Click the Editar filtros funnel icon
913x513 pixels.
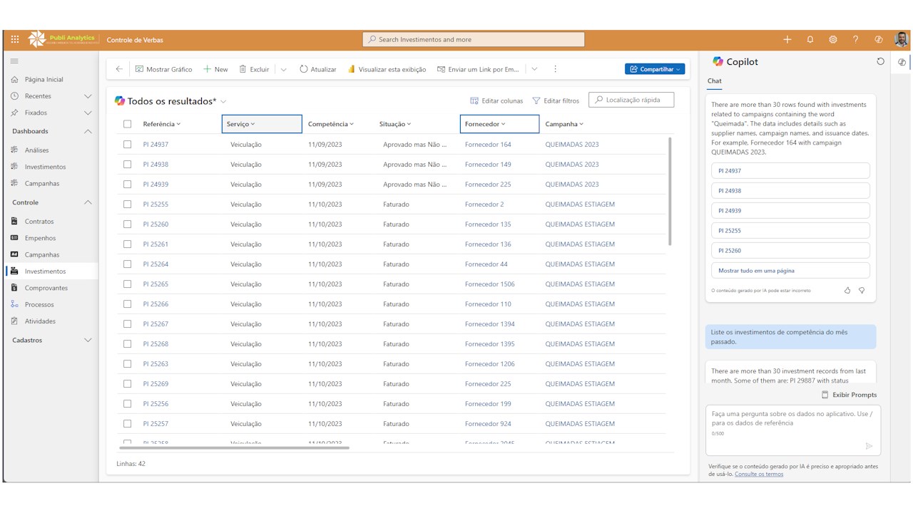pyautogui.click(x=536, y=100)
